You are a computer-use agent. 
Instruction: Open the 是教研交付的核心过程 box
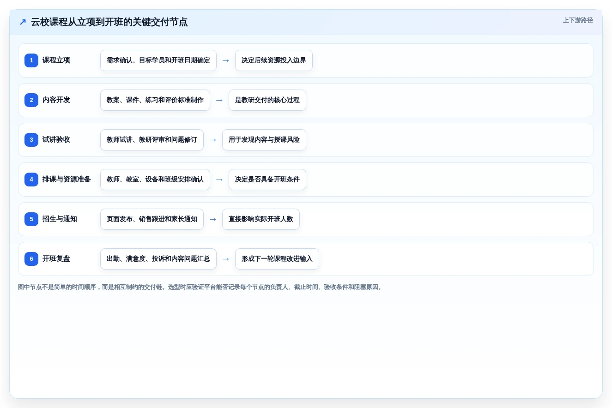267,100
